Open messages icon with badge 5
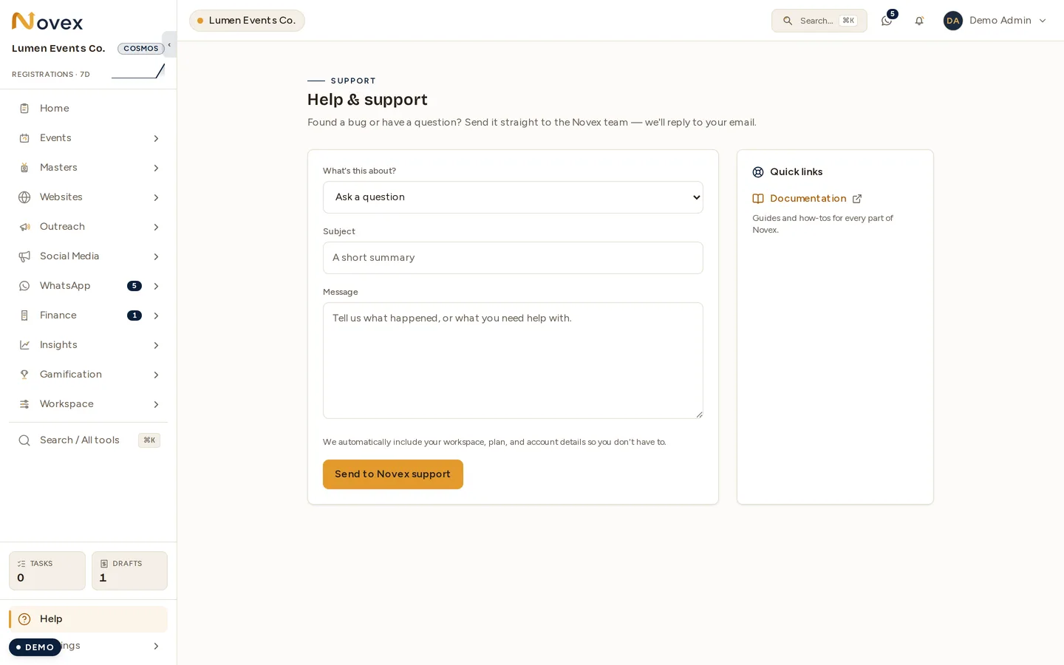 (887, 21)
